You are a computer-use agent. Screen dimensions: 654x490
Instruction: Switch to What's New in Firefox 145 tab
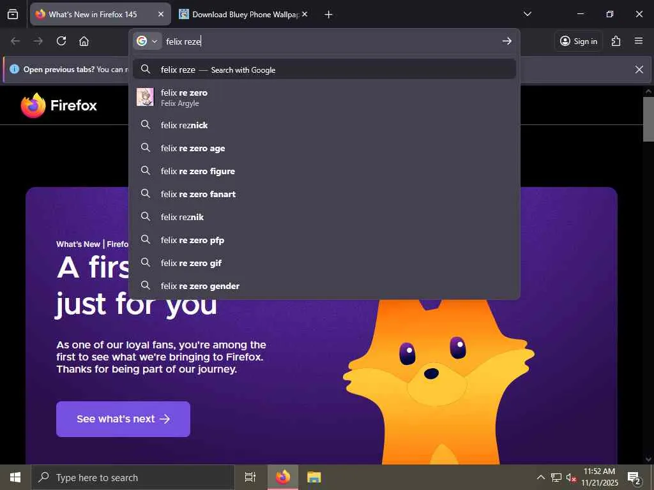pyautogui.click(x=100, y=15)
